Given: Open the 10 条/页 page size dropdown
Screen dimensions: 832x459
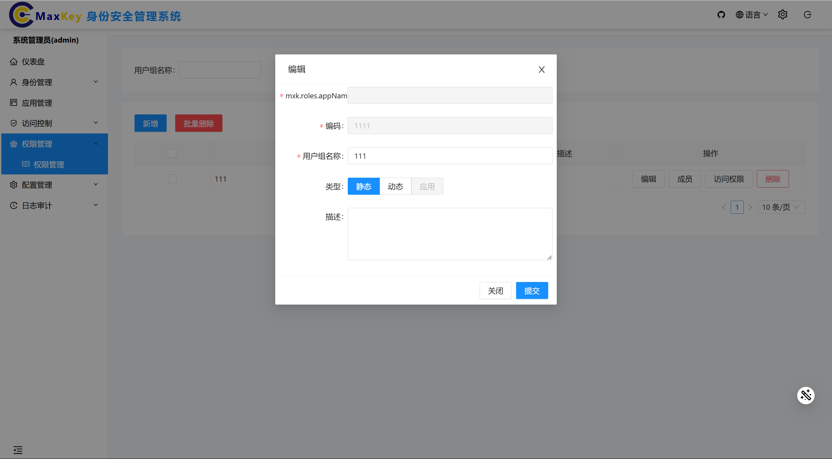Looking at the screenshot, I should (x=781, y=207).
